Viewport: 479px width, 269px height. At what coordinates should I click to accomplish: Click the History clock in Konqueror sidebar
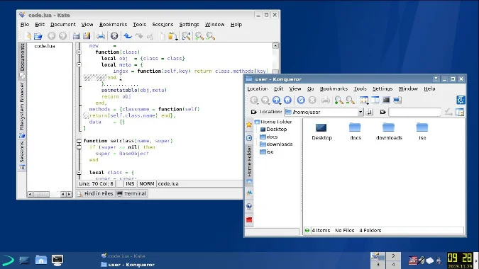coord(249,138)
